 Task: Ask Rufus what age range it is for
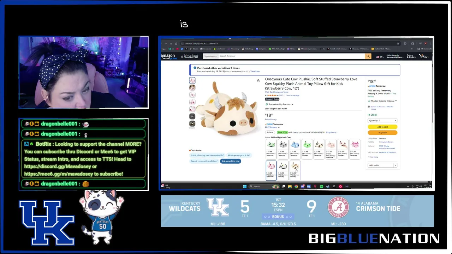coord(239,155)
